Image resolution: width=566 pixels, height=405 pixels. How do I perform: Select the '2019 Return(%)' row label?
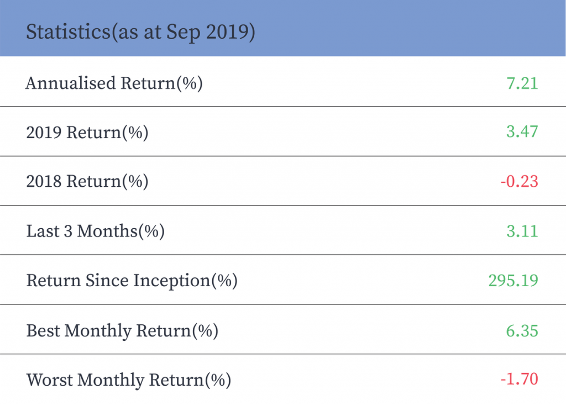pos(87,133)
